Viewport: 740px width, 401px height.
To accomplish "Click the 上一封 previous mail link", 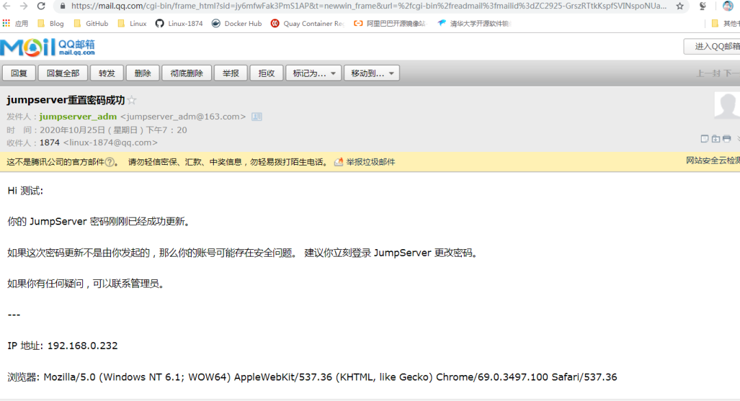I will tap(708, 73).
